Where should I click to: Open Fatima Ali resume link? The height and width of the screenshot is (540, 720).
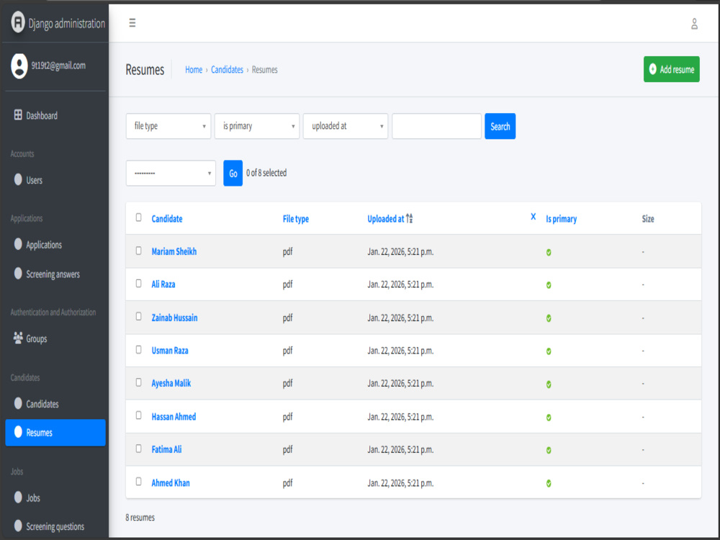pyautogui.click(x=167, y=449)
